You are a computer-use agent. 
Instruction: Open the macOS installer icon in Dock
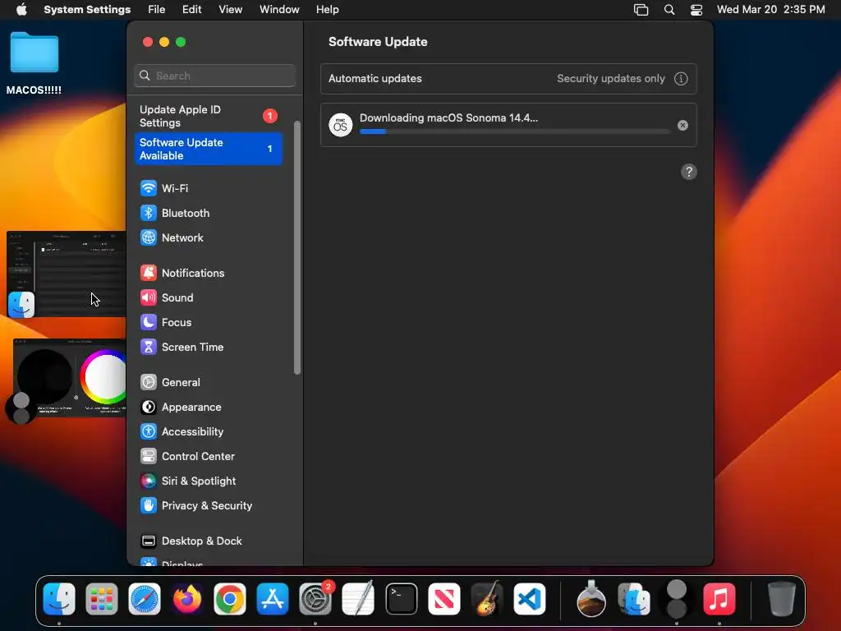(x=591, y=599)
